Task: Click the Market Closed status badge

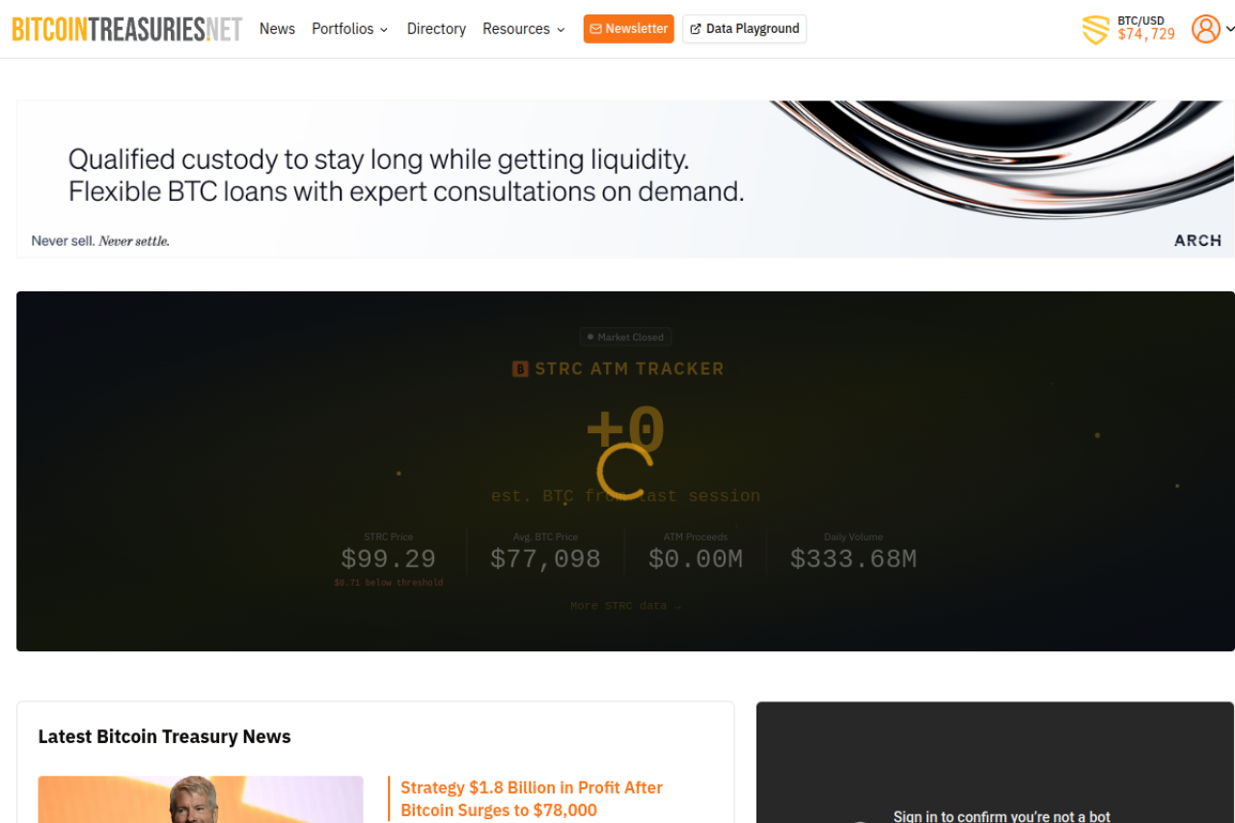Action: click(625, 337)
